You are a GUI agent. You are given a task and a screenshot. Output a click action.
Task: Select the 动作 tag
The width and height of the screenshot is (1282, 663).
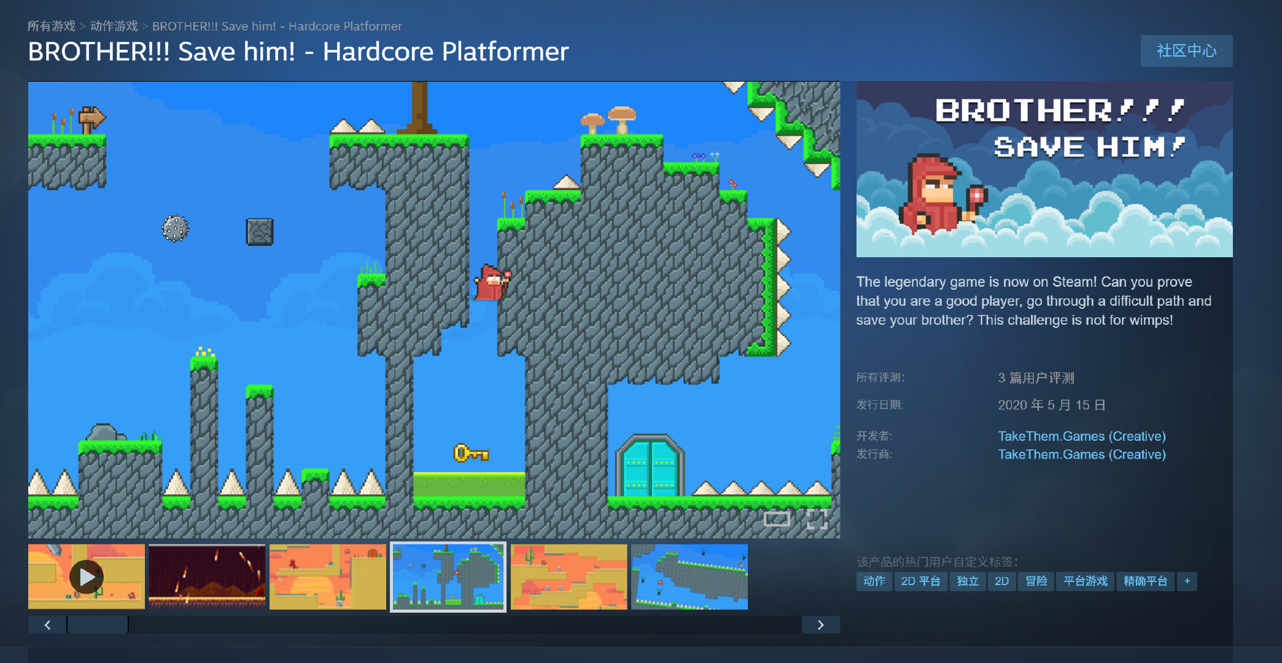(874, 581)
